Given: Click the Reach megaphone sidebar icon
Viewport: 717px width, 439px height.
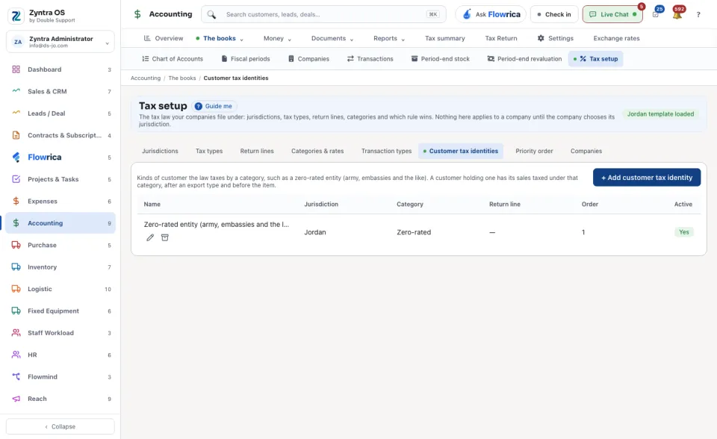Looking at the screenshot, I should [x=16, y=398].
